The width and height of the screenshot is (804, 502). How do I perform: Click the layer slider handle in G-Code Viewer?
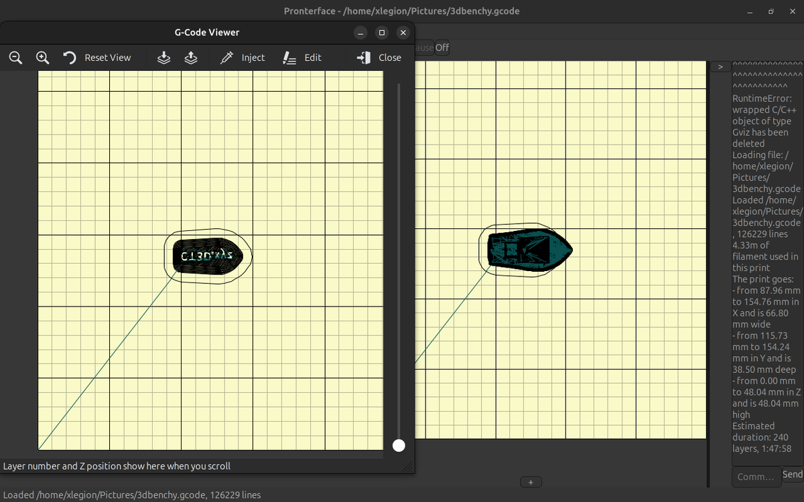399,445
